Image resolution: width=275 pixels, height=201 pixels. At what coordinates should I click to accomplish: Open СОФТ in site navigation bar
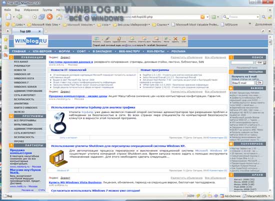[81, 51]
